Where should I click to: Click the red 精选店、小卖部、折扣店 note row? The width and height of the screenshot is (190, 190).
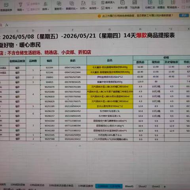(x=68, y=52)
